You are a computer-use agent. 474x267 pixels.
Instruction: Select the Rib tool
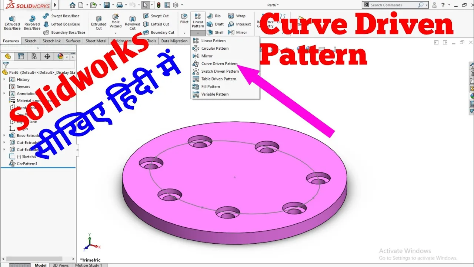click(x=214, y=16)
